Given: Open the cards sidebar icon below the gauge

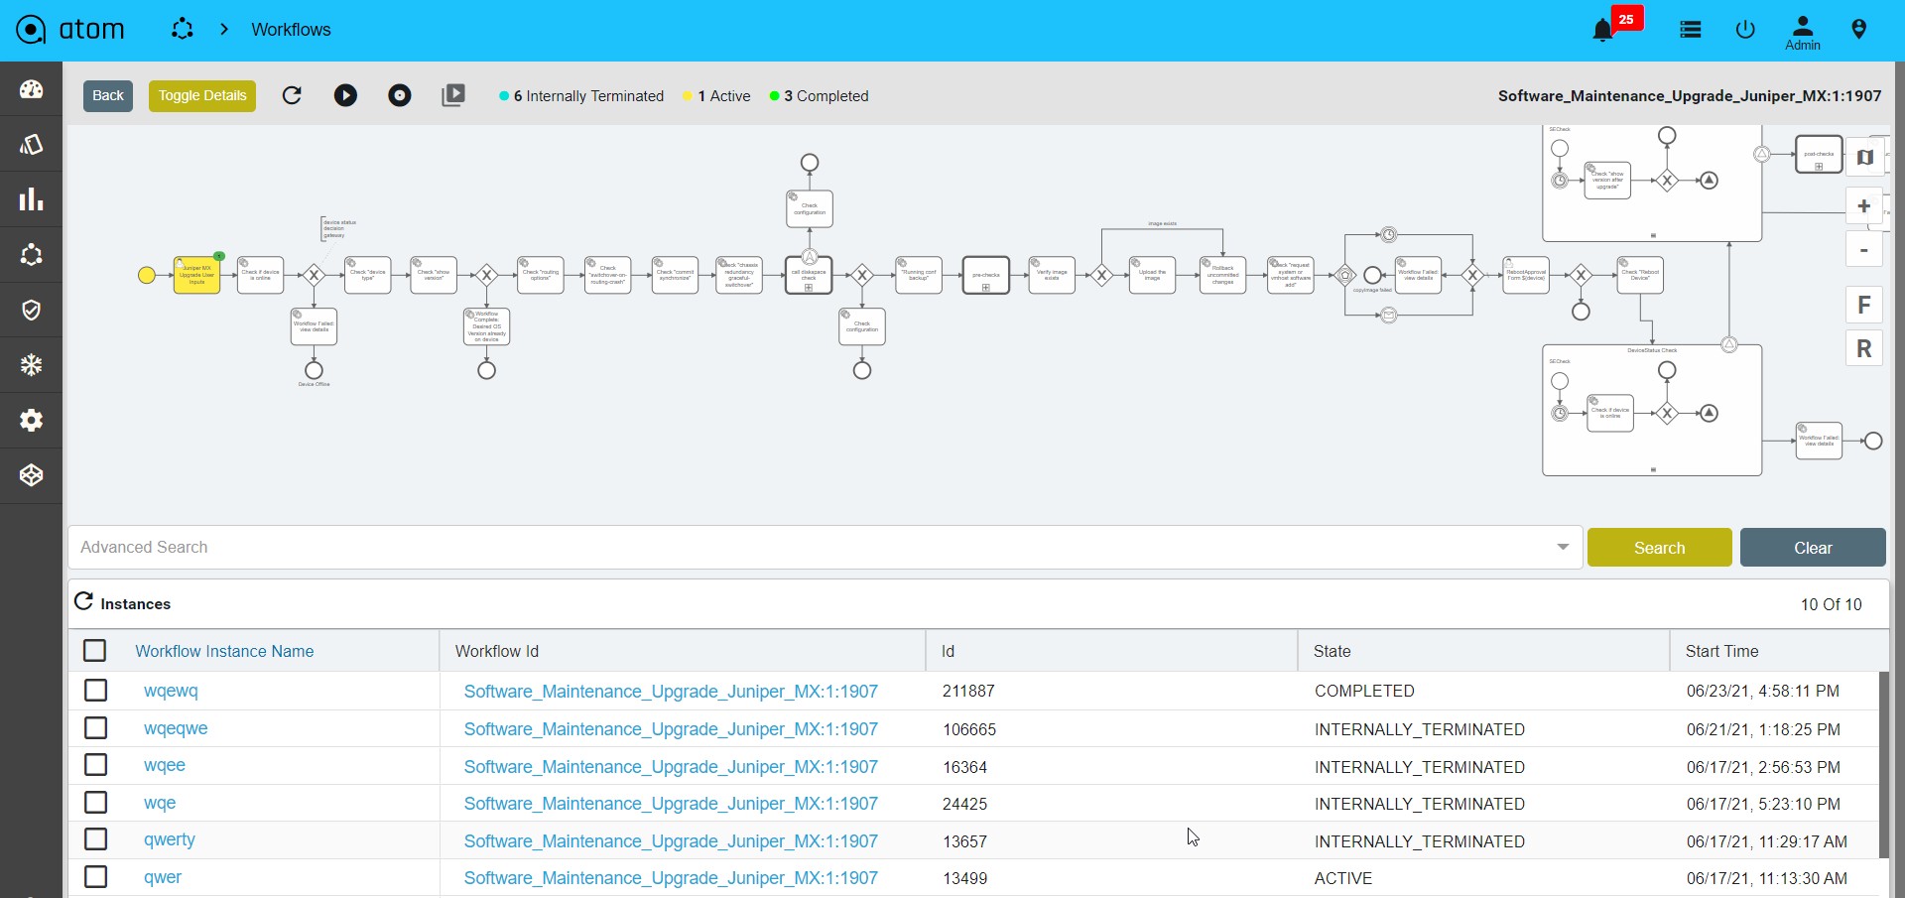Looking at the screenshot, I should tap(32, 145).
